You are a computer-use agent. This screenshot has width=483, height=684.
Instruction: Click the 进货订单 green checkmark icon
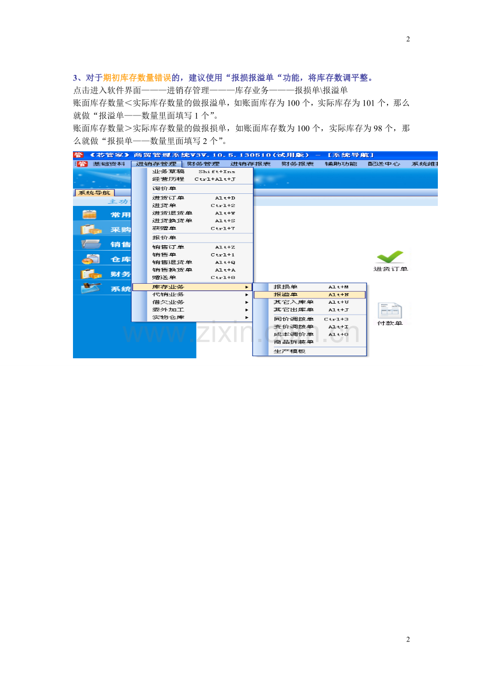point(390,257)
